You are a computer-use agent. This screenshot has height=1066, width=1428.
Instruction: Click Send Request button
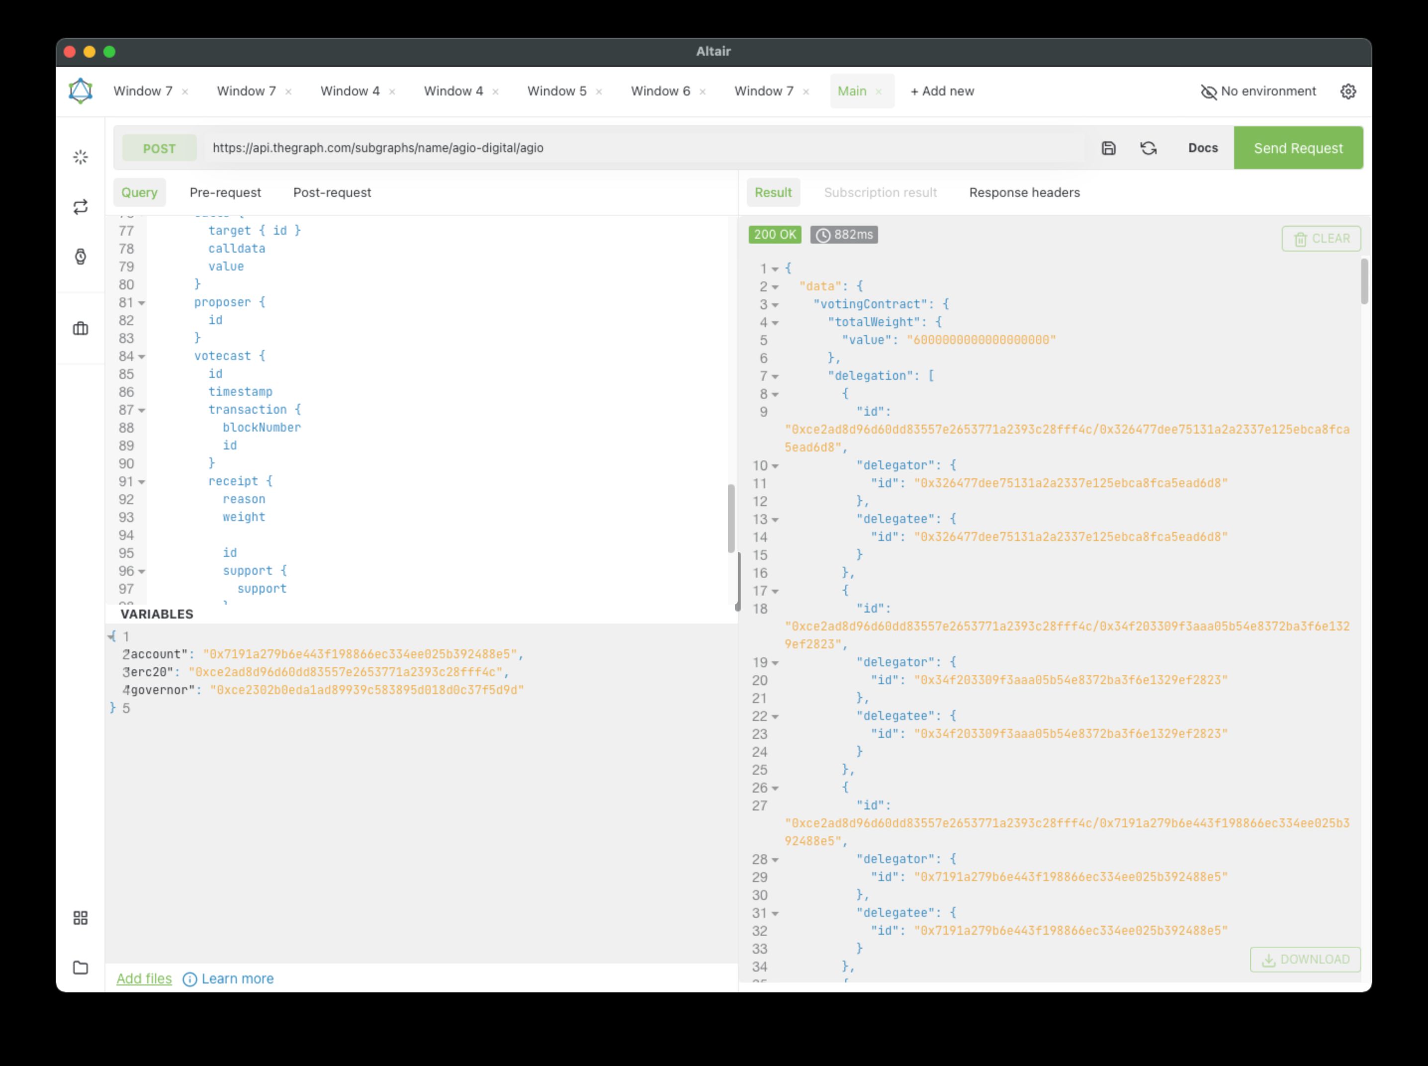coord(1298,148)
